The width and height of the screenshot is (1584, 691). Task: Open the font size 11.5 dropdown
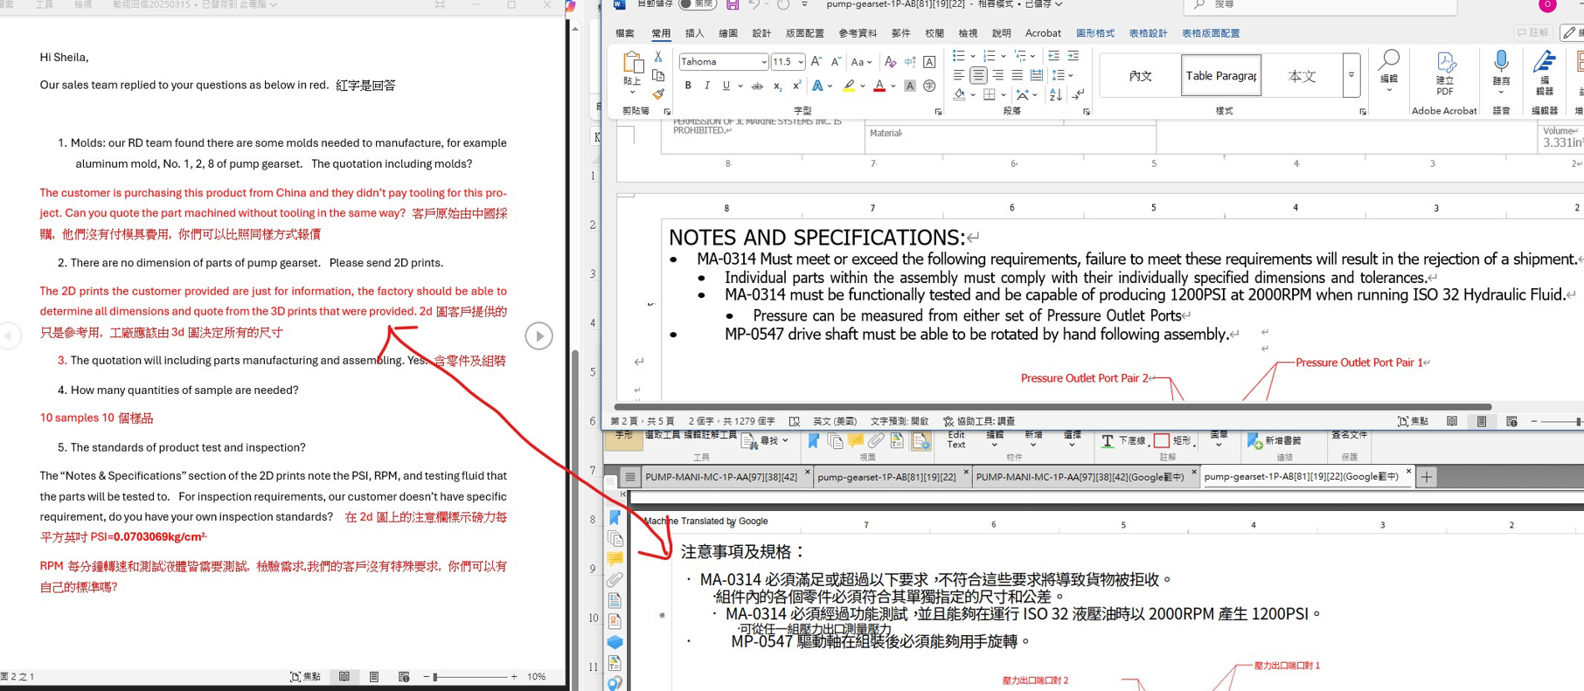click(x=800, y=62)
